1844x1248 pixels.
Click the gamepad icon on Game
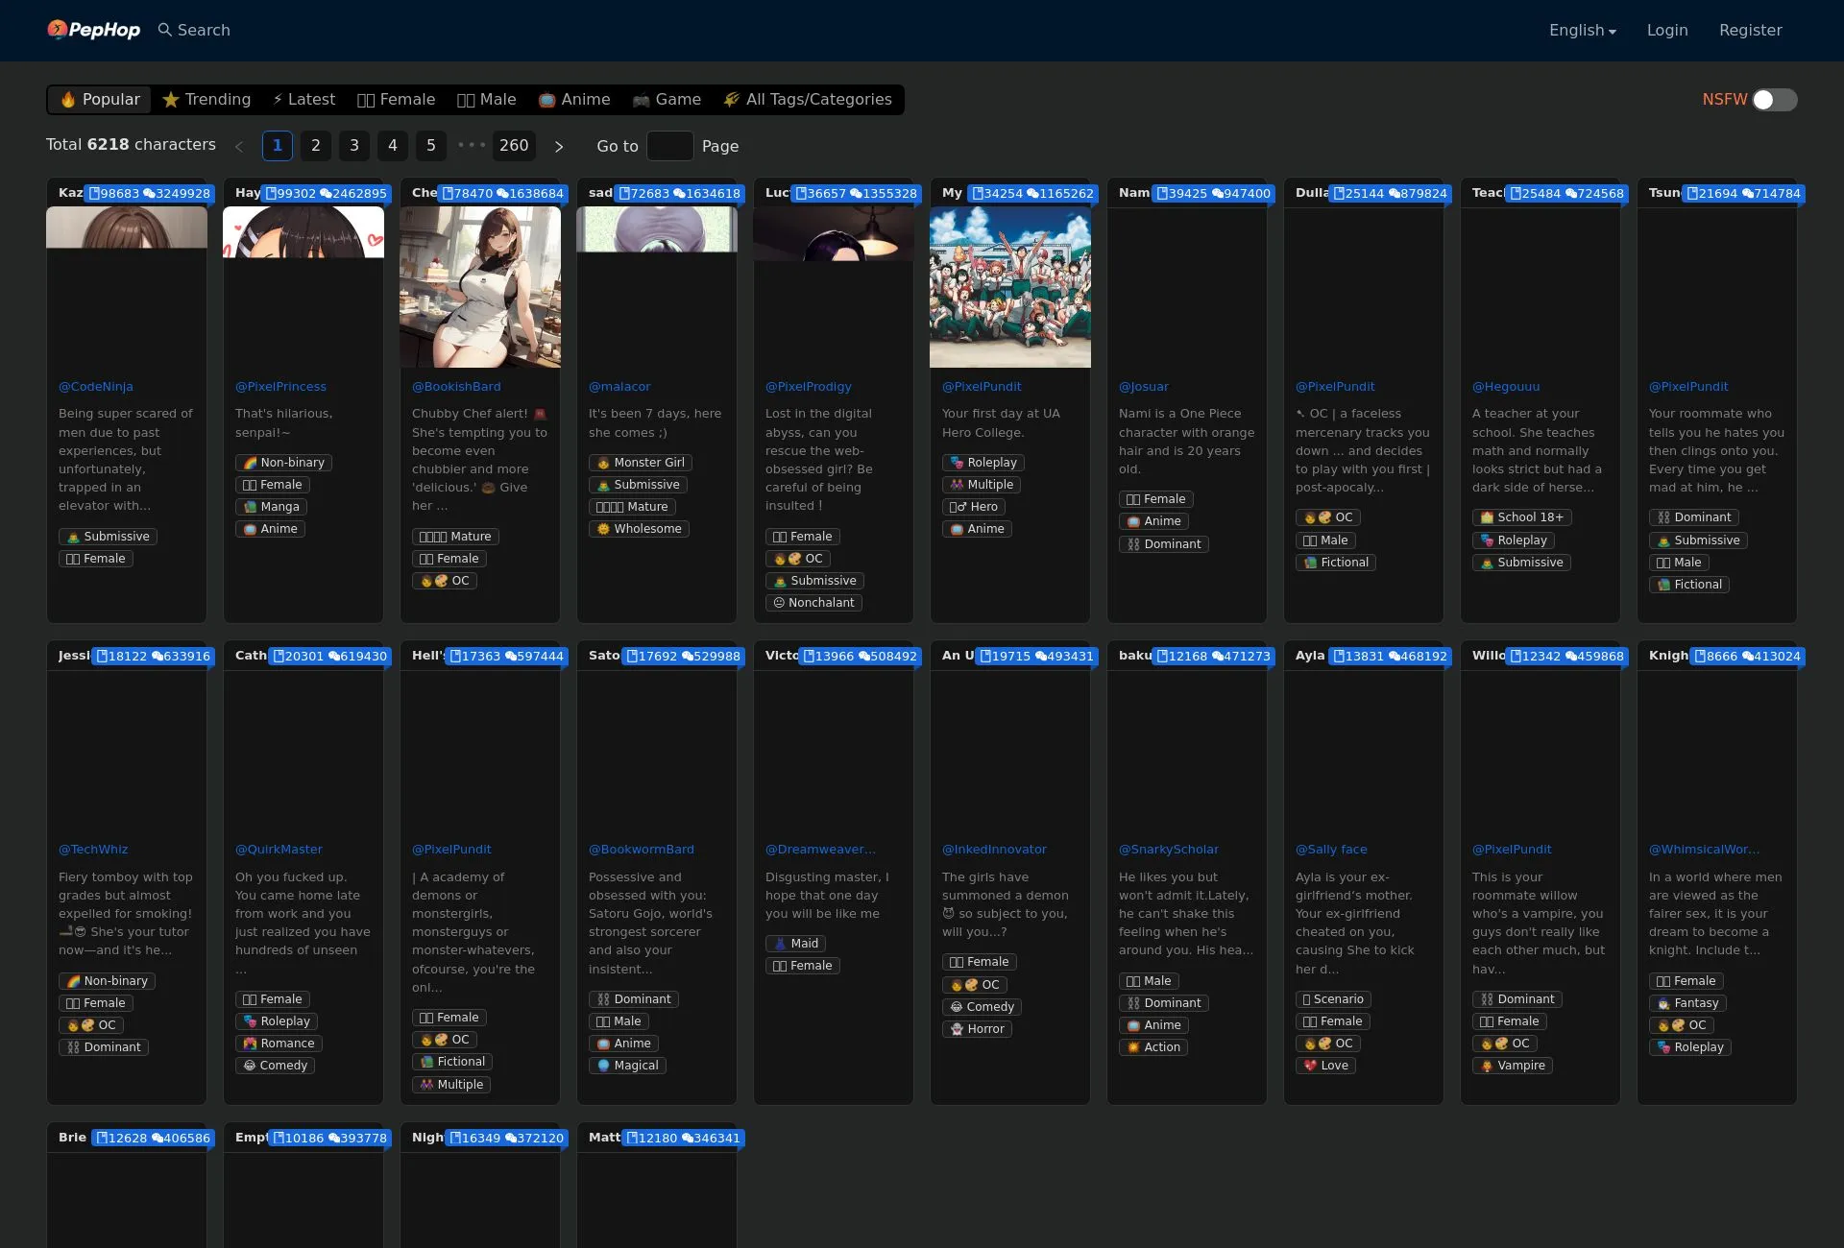[x=641, y=100]
